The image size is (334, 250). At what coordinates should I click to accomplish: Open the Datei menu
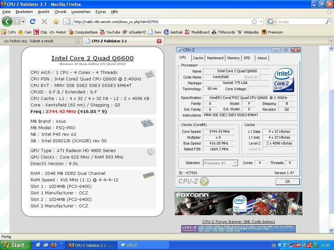[x=7, y=12]
